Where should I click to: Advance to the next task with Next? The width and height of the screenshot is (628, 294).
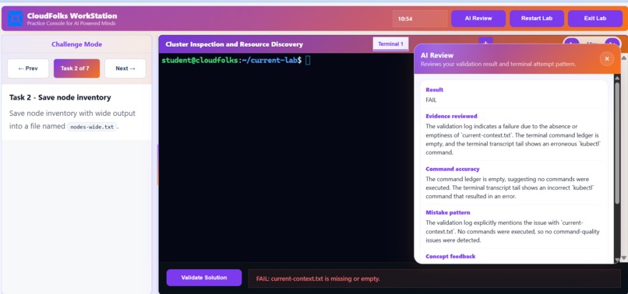click(125, 68)
